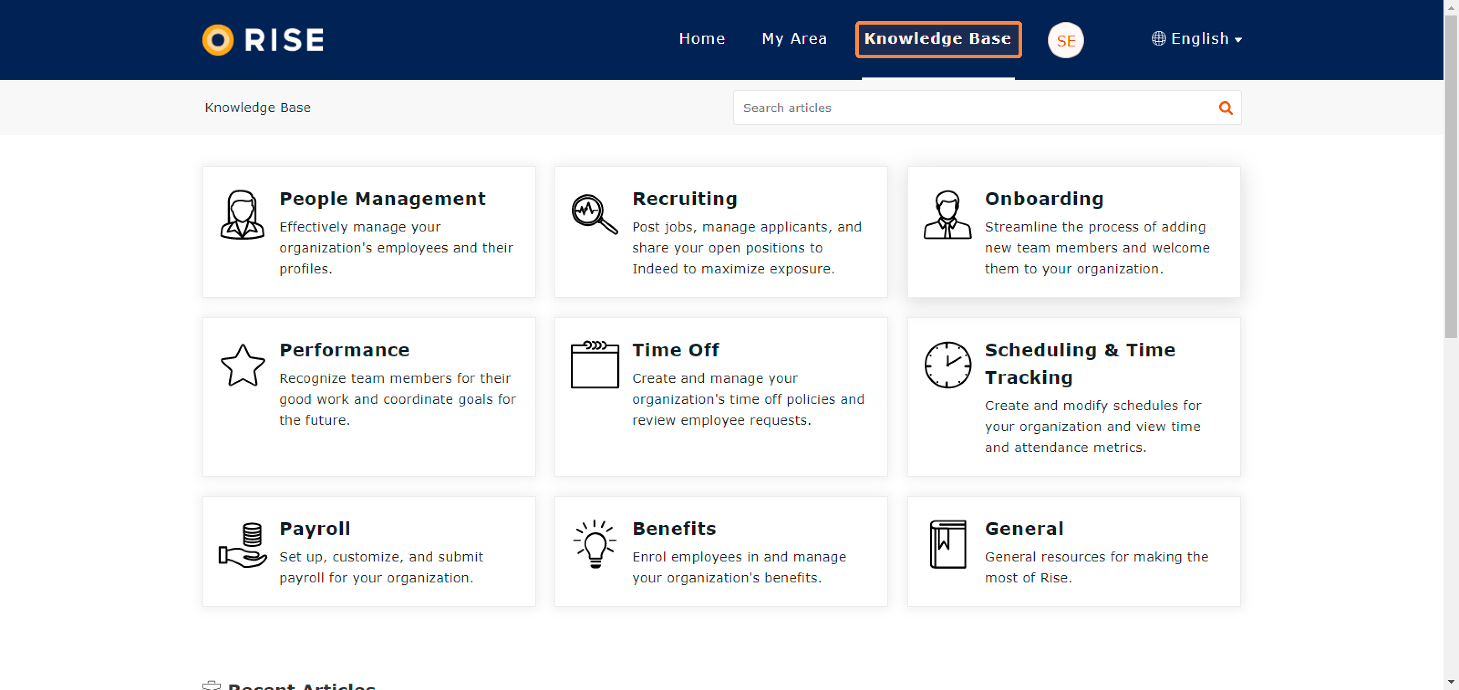Open Scheduling & Time Tracking title
The height and width of the screenshot is (690, 1459).
tap(1080, 363)
